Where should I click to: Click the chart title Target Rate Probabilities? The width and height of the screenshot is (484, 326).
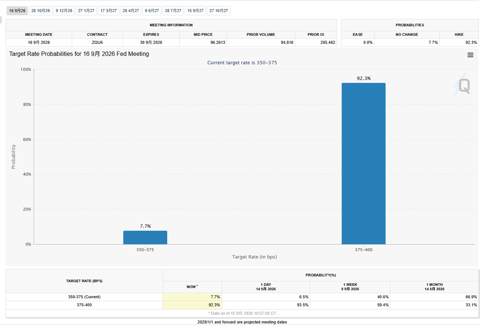pos(79,54)
